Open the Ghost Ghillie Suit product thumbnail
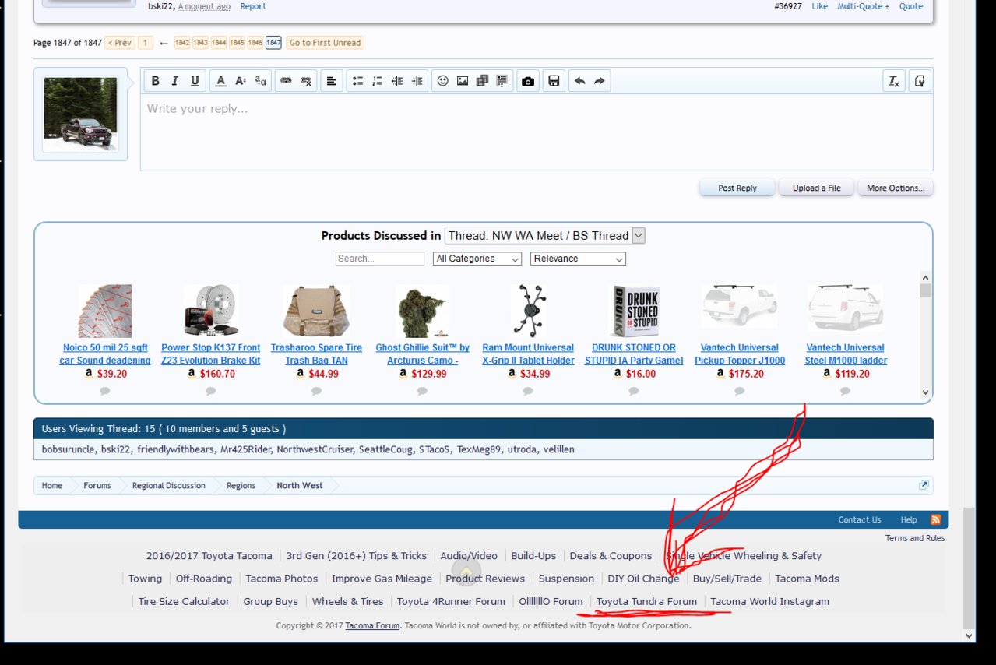Viewport: 996px width, 665px height. pyautogui.click(x=422, y=311)
